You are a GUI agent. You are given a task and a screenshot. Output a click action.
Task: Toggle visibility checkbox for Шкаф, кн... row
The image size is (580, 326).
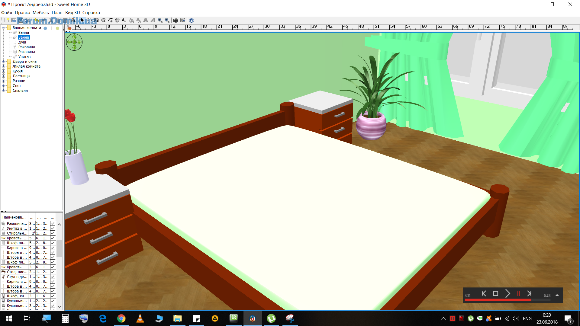coord(53,296)
